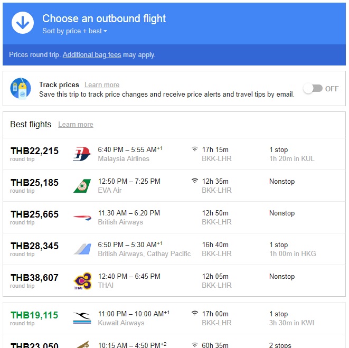
Task: Select the THB22,215 Malaysia Airlines flight
Action: pos(174,154)
